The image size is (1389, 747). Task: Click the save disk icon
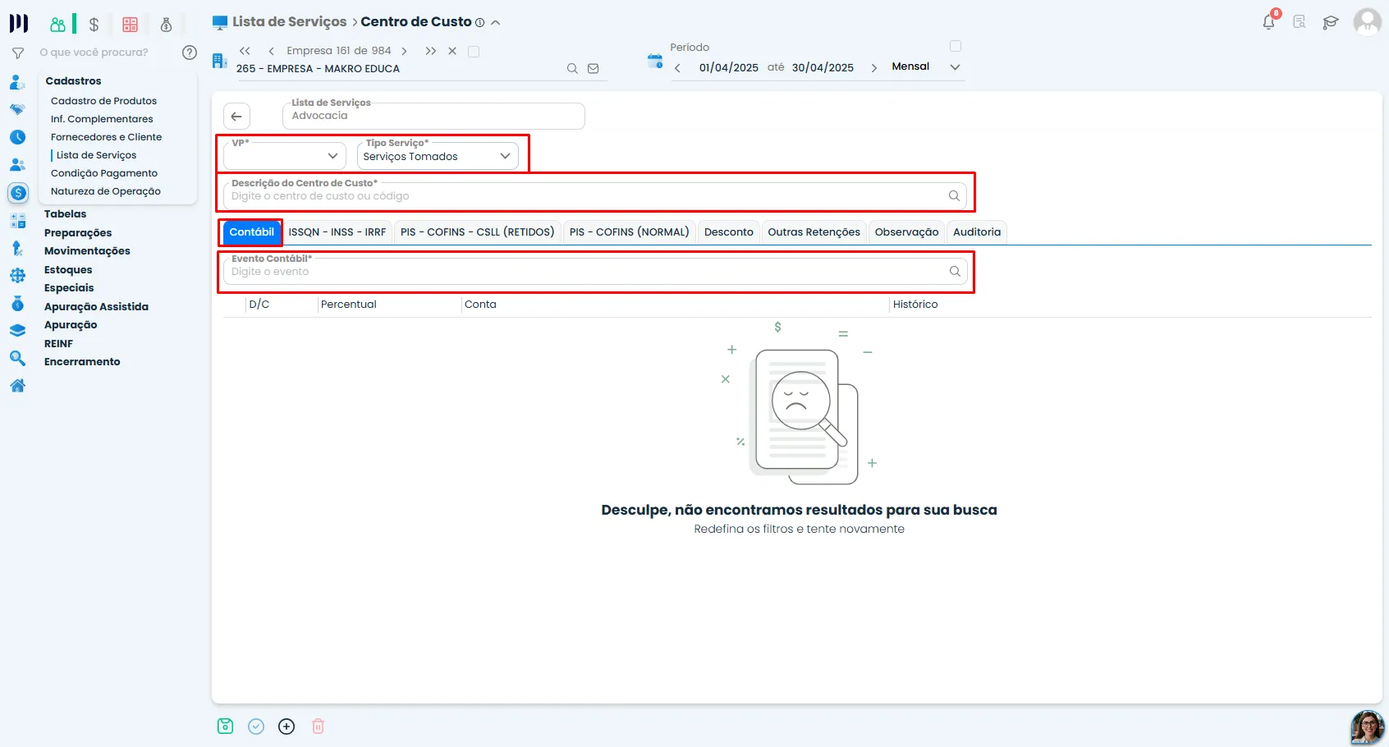point(226,726)
